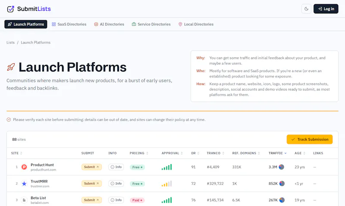Click traffic pie chart for Beta List
Screen dimensions: 345x206
point(282,200)
